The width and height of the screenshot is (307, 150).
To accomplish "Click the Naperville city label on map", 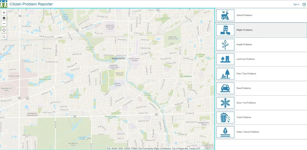I will coord(118,58).
